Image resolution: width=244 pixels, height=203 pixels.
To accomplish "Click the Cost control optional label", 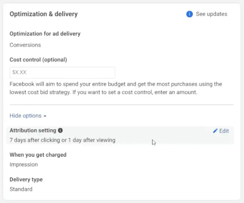I will (x=38, y=60).
